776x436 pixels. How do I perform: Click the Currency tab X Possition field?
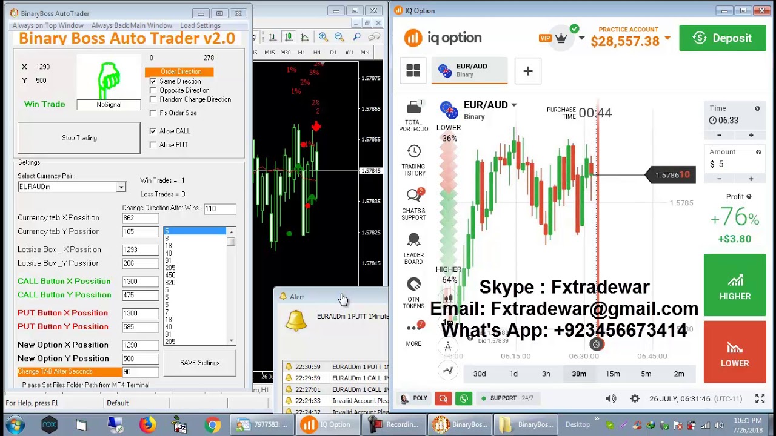pyautogui.click(x=140, y=218)
